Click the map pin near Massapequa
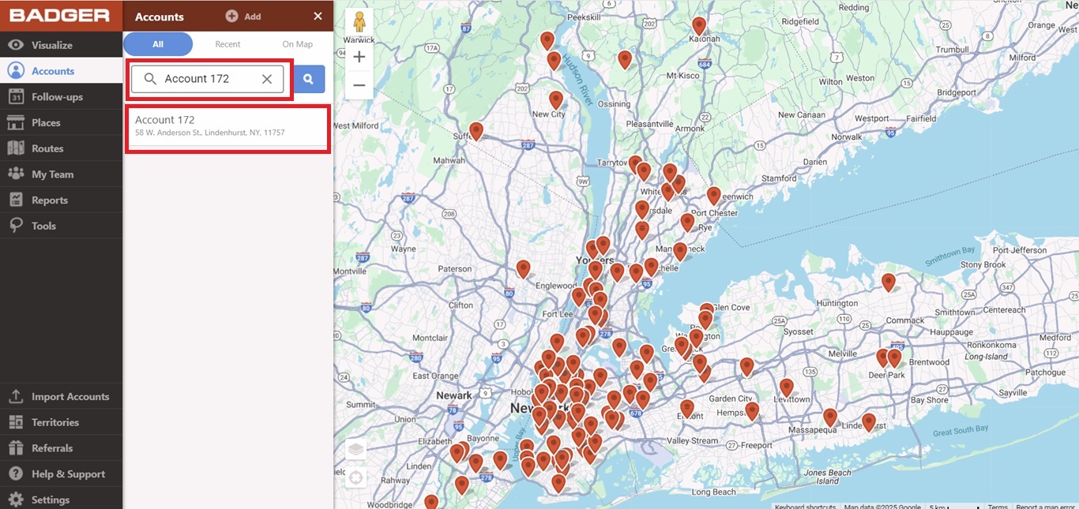 tap(830, 417)
